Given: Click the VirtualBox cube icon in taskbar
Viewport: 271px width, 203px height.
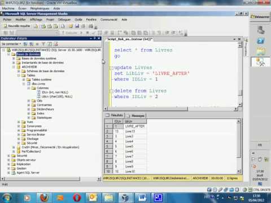Looking at the screenshot, I should (125, 198).
